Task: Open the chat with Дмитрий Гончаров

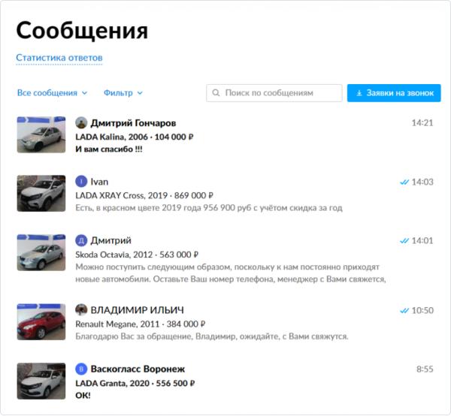Action: pyautogui.click(x=134, y=123)
